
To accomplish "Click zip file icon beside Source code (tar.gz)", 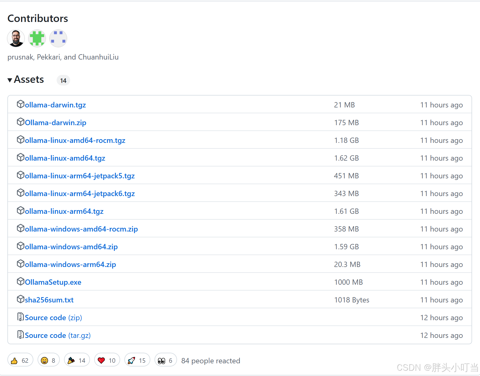I will (21, 335).
